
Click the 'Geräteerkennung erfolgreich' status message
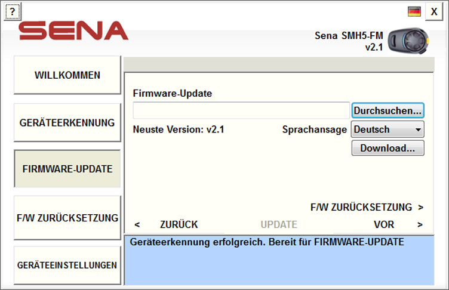click(267, 242)
